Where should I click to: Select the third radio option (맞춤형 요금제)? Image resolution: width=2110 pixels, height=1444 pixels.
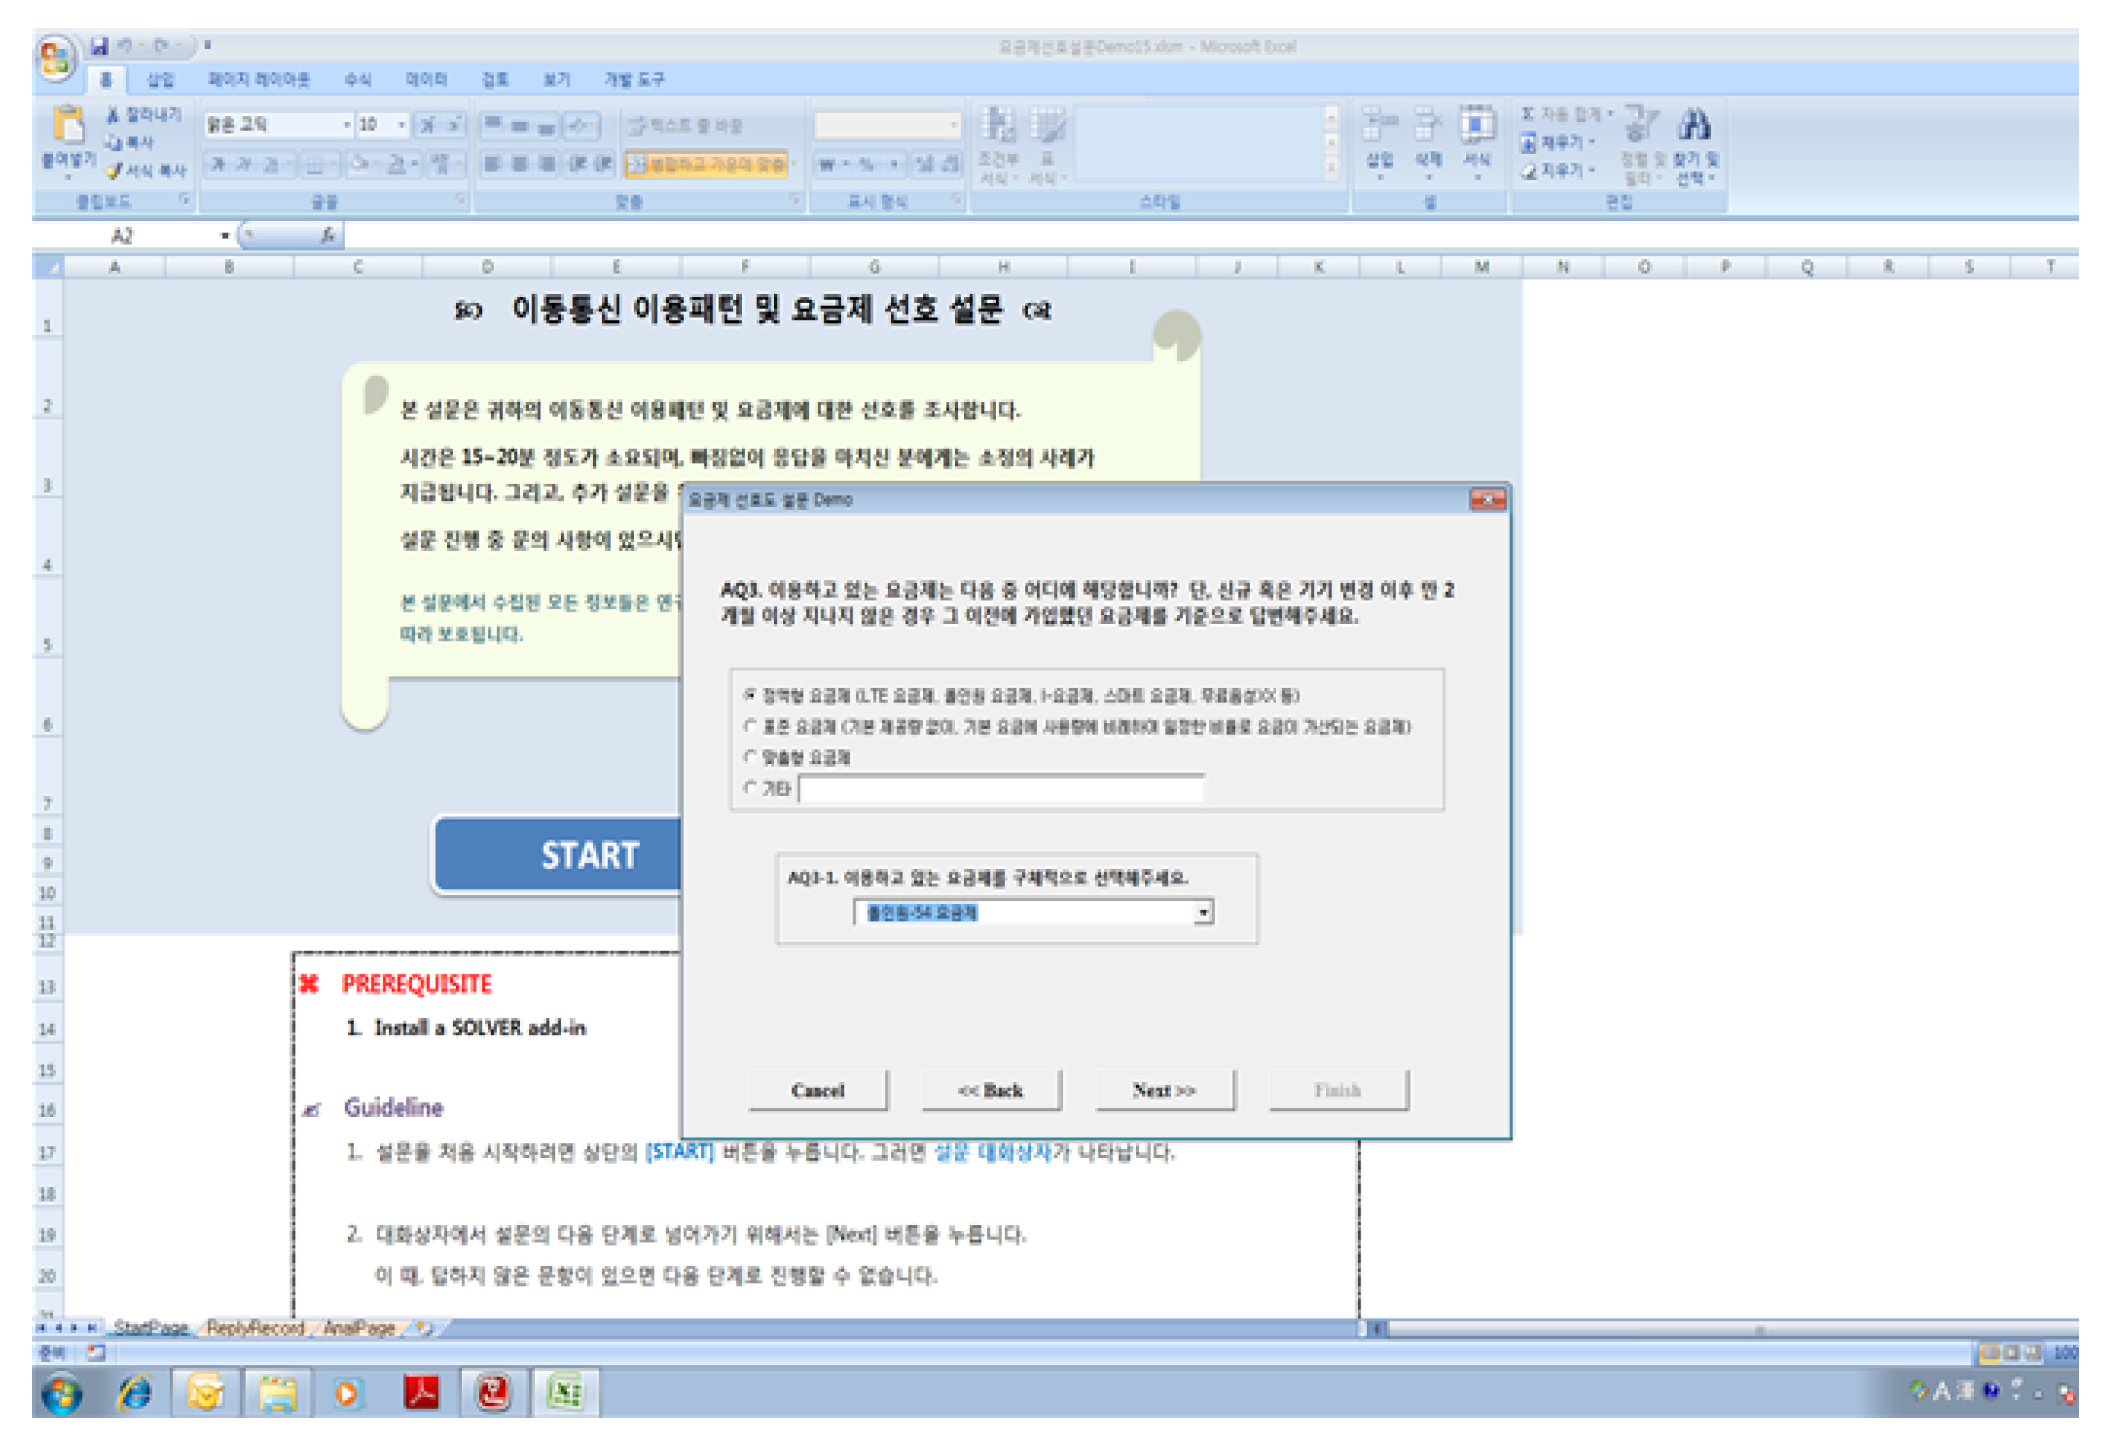click(751, 757)
